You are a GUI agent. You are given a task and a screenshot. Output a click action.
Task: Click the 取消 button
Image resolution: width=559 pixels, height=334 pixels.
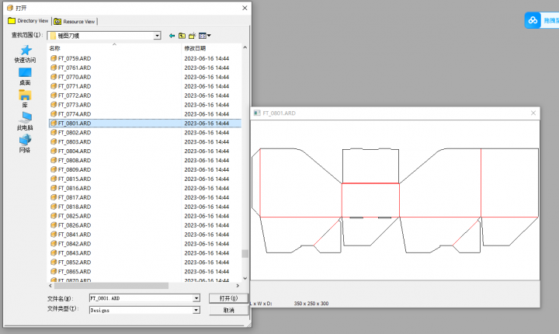click(x=228, y=310)
